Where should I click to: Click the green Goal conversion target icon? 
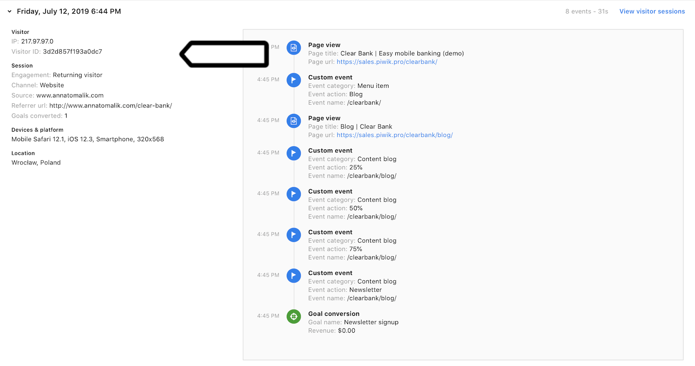pyautogui.click(x=293, y=317)
